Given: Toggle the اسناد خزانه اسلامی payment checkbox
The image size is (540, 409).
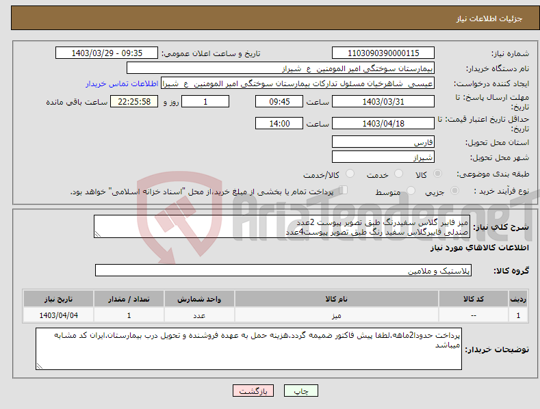Looking at the screenshot, I should (344, 190).
